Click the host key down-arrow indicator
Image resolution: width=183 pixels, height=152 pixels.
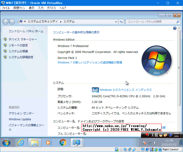click(x=160, y=149)
